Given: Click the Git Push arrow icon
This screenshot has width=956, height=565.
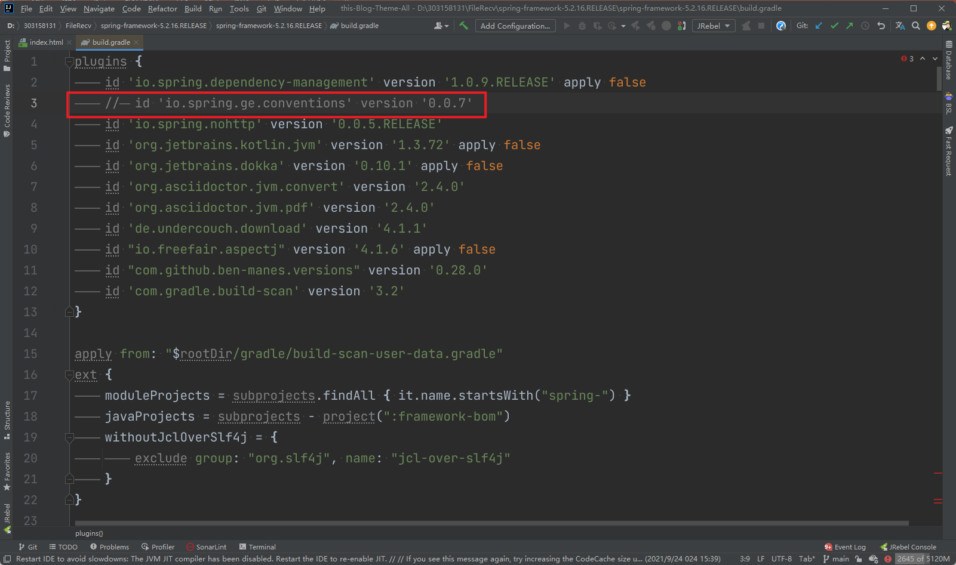Looking at the screenshot, I should (850, 26).
